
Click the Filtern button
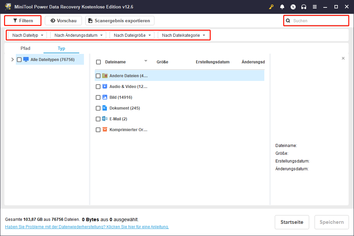(23, 21)
